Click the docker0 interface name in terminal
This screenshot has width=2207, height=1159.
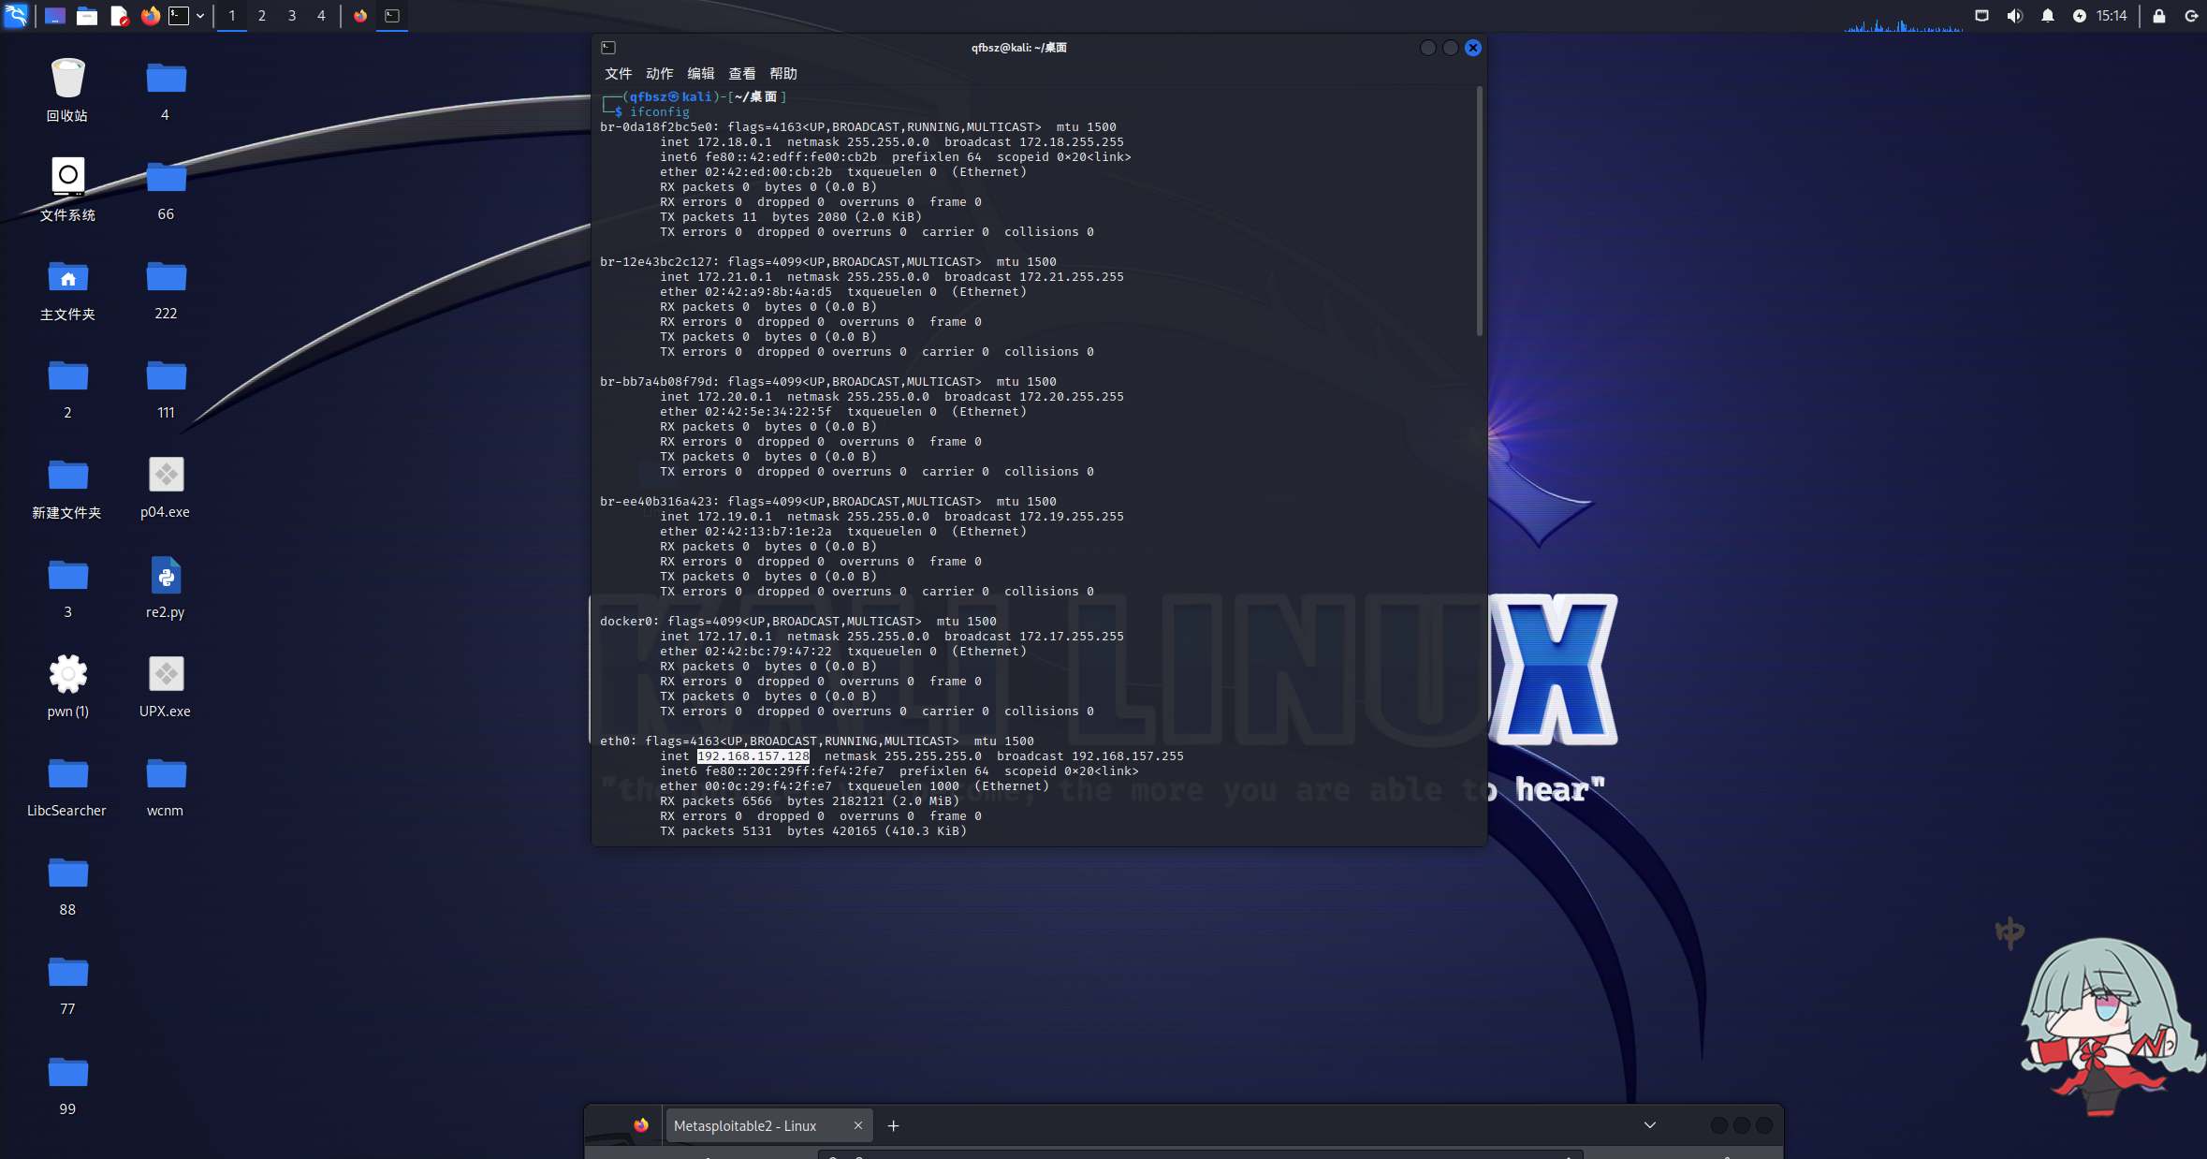626,622
